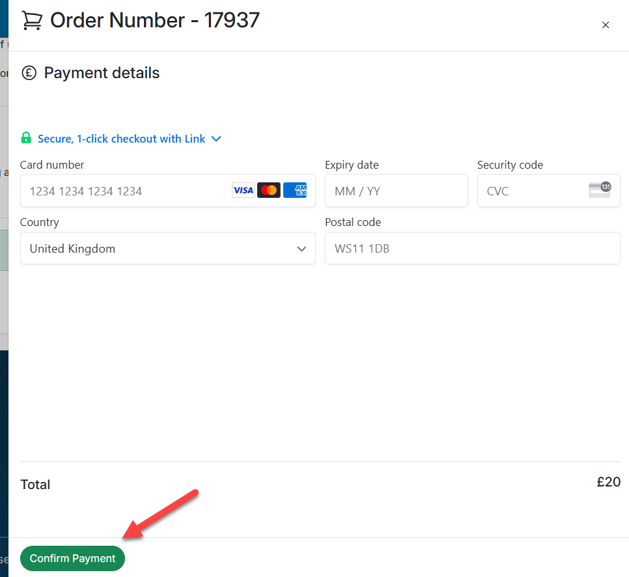The image size is (629, 577).
Task: Open the Country dropdown
Action: click(x=168, y=248)
